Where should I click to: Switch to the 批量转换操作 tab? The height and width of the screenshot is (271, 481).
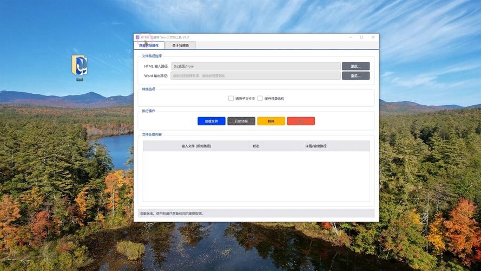(x=149, y=46)
